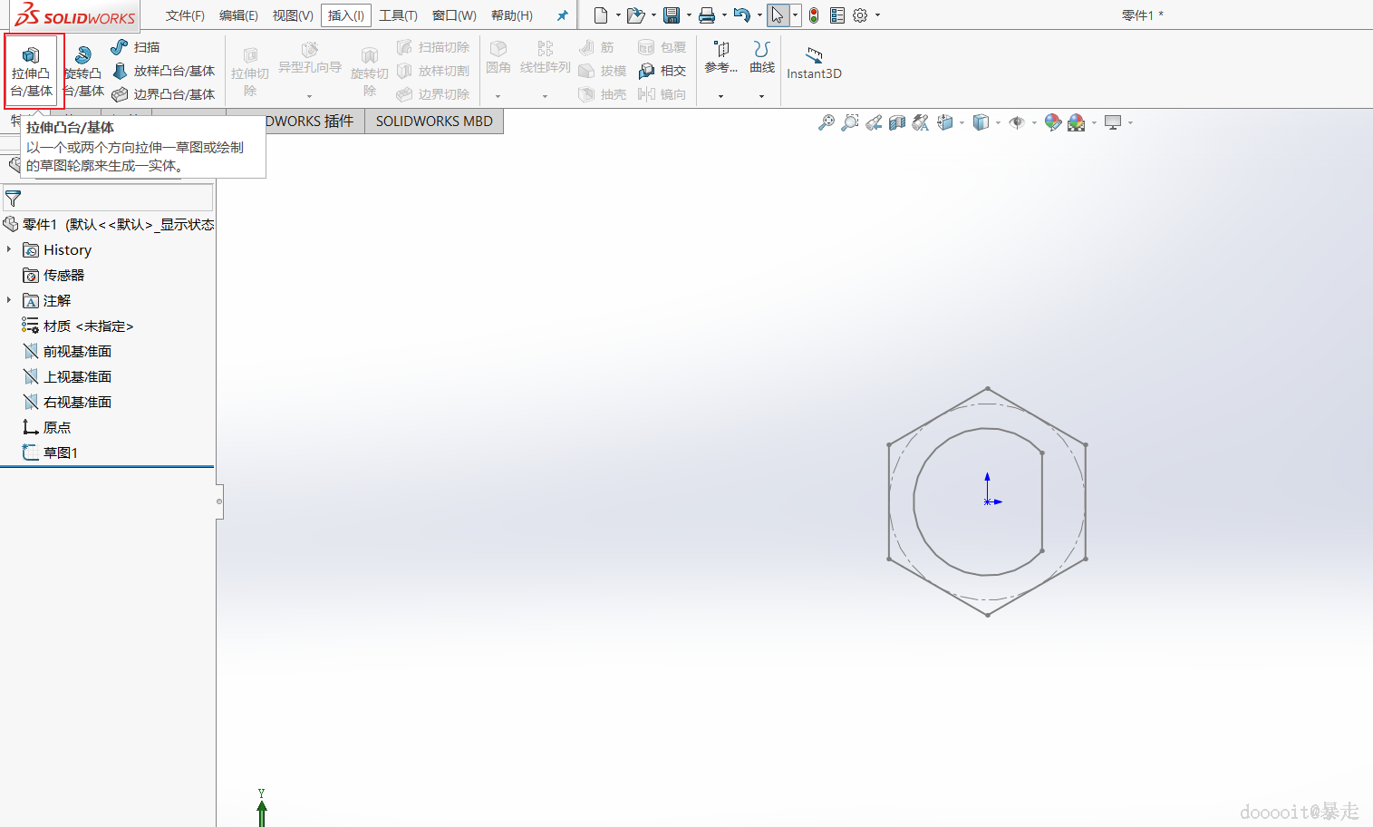Select 草图1 in the feature tree
This screenshot has width=1373, height=827.
pyautogui.click(x=60, y=452)
